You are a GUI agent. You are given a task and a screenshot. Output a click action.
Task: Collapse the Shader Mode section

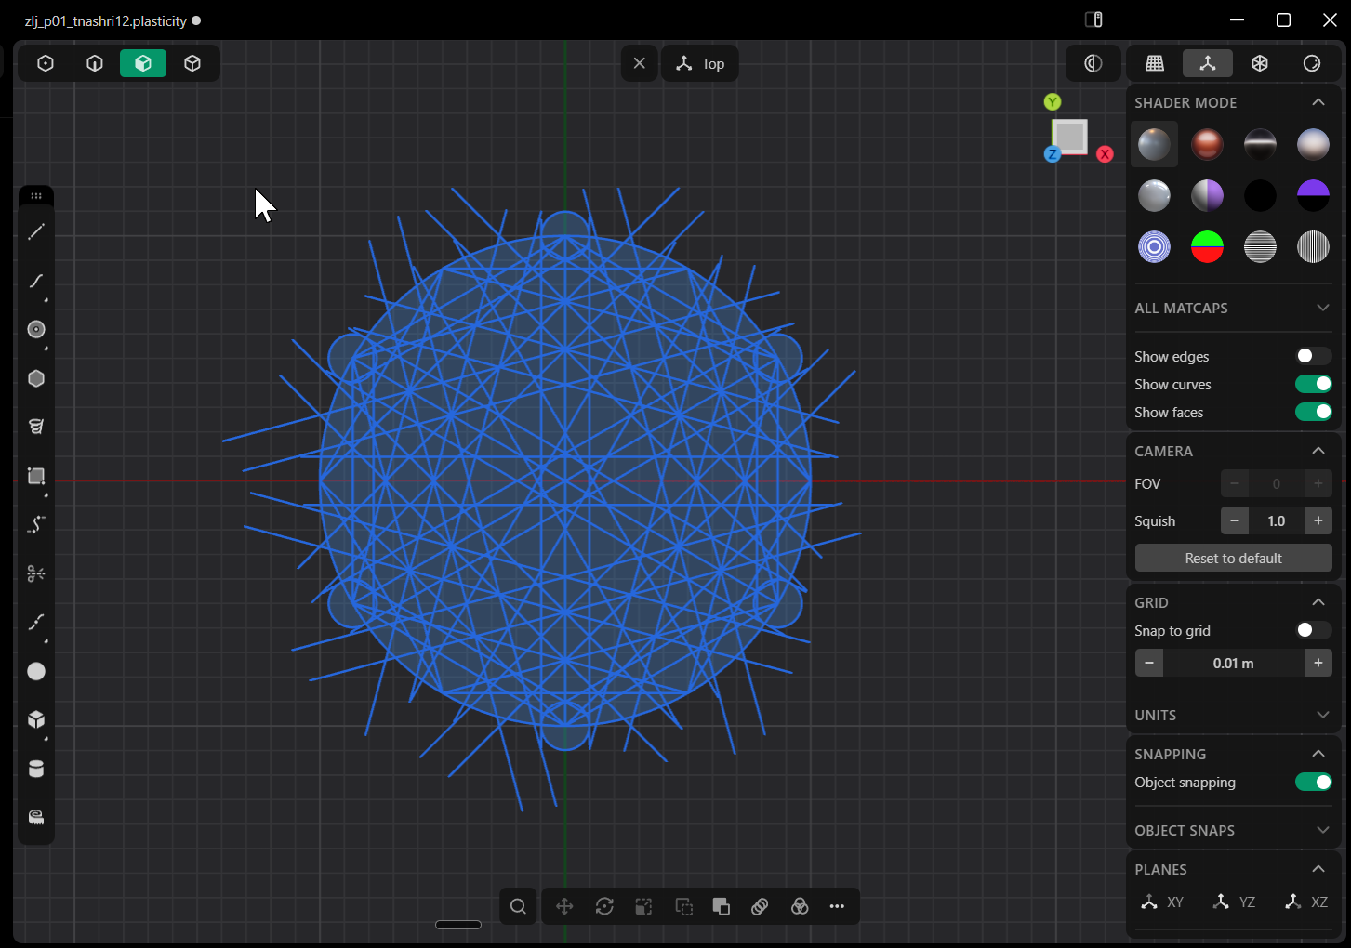coord(1318,102)
